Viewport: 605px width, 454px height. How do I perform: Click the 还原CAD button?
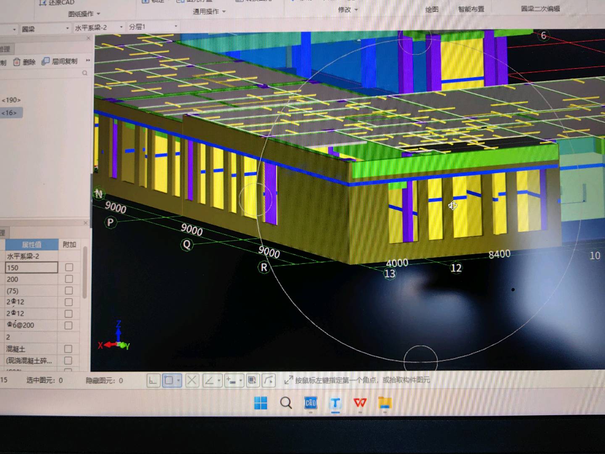57,3
